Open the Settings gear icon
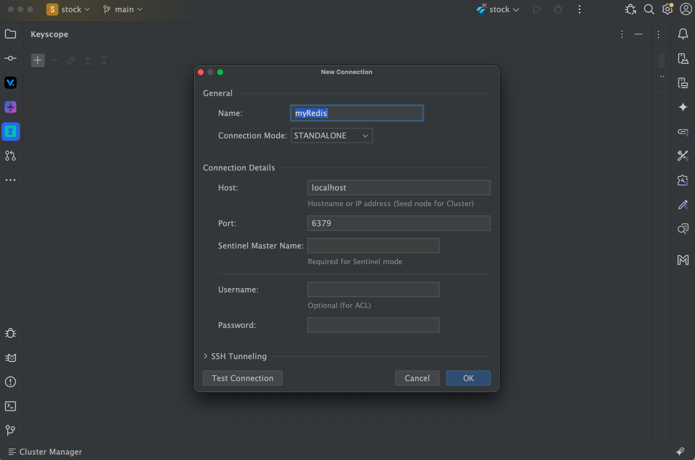Screen dimensions: 695x460 pyautogui.click(x=667, y=9)
